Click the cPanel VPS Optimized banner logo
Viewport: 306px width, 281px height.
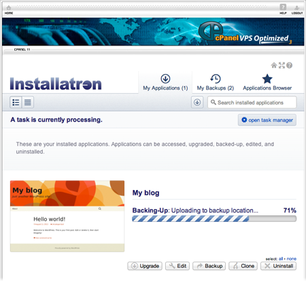245,33
